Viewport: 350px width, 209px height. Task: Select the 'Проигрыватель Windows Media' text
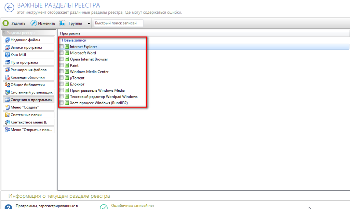97,90
